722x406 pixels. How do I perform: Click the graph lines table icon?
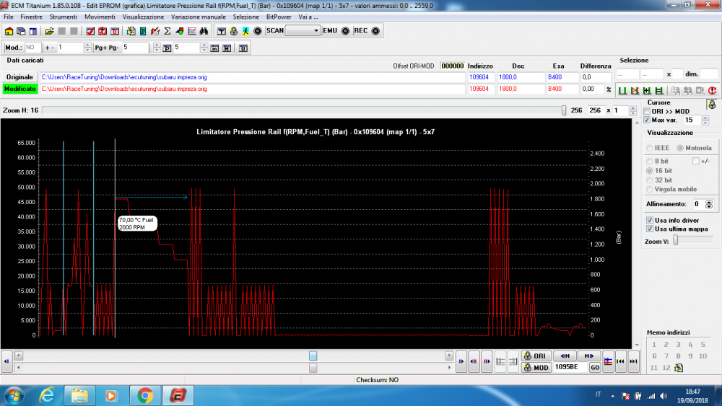point(192,31)
